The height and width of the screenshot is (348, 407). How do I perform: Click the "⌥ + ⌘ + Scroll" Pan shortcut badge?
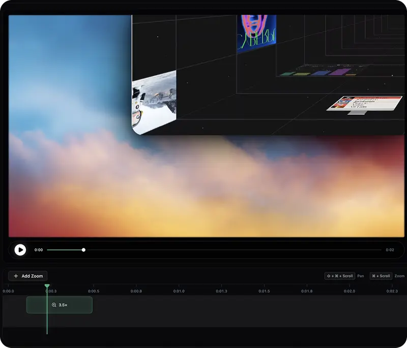click(x=338, y=276)
